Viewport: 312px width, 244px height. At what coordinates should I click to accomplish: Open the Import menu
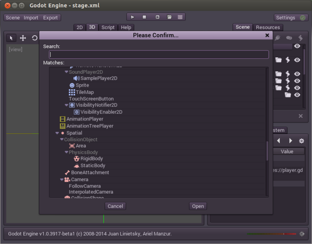(x=31, y=18)
